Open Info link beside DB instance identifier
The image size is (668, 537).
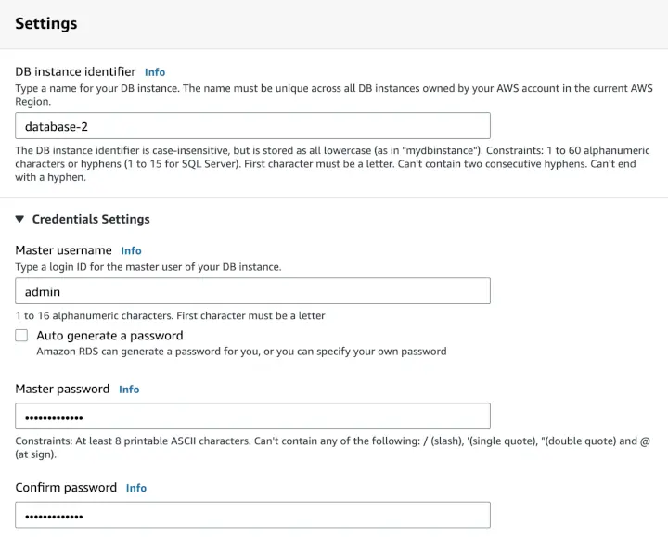(155, 72)
